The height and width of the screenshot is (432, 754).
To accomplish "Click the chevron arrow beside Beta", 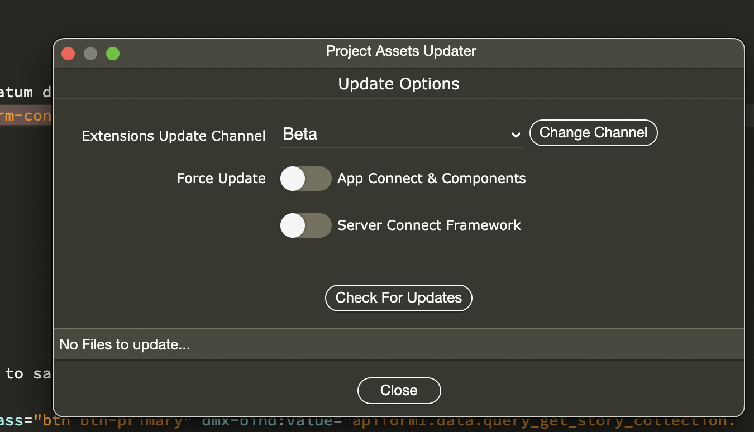I will pos(516,135).
